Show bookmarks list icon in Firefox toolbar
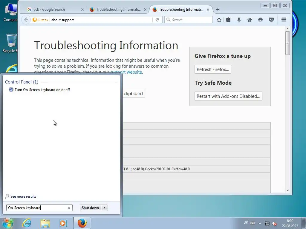 click(228, 20)
